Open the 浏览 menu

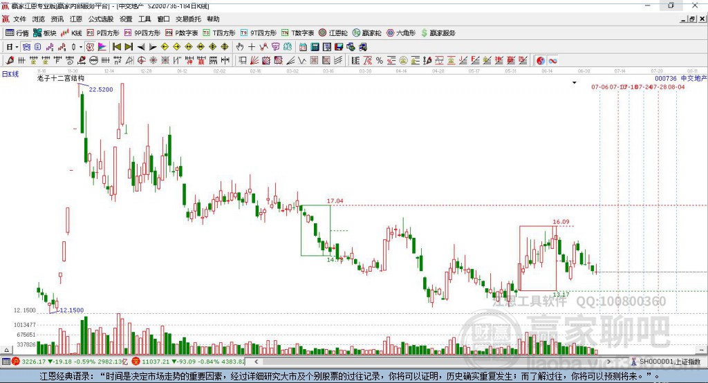pos(39,19)
